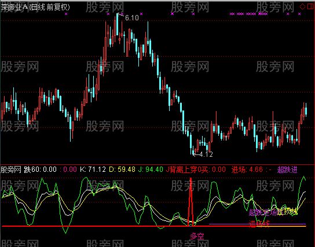315x247 pixels.
Task: Click the K: 71.12 indicator readout
Action: pyautogui.click(x=93, y=169)
